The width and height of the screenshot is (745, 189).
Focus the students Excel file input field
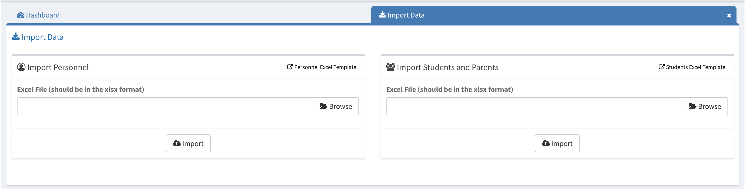[534, 106]
